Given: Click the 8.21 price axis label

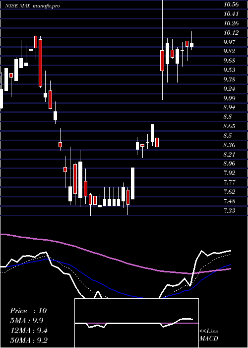Looking at the screenshot, I should click(229, 154).
